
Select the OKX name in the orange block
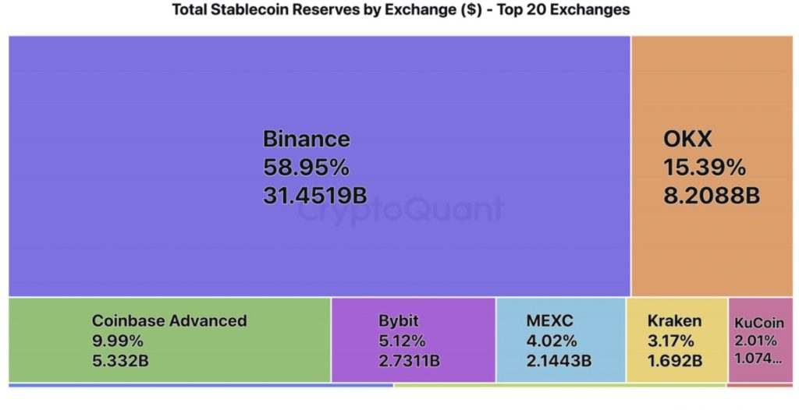[687, 140]
